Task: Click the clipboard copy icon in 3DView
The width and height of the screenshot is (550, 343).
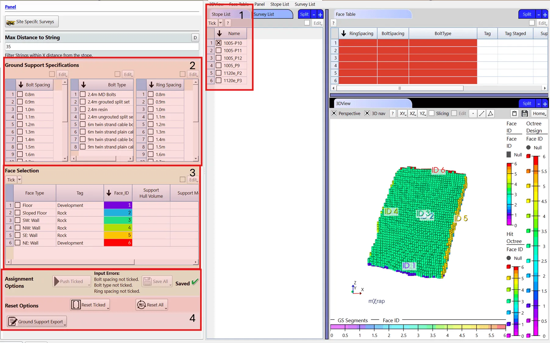Action: pos(514,113)
